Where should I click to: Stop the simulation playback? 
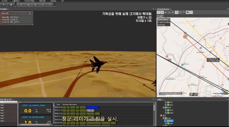point(11,5)
